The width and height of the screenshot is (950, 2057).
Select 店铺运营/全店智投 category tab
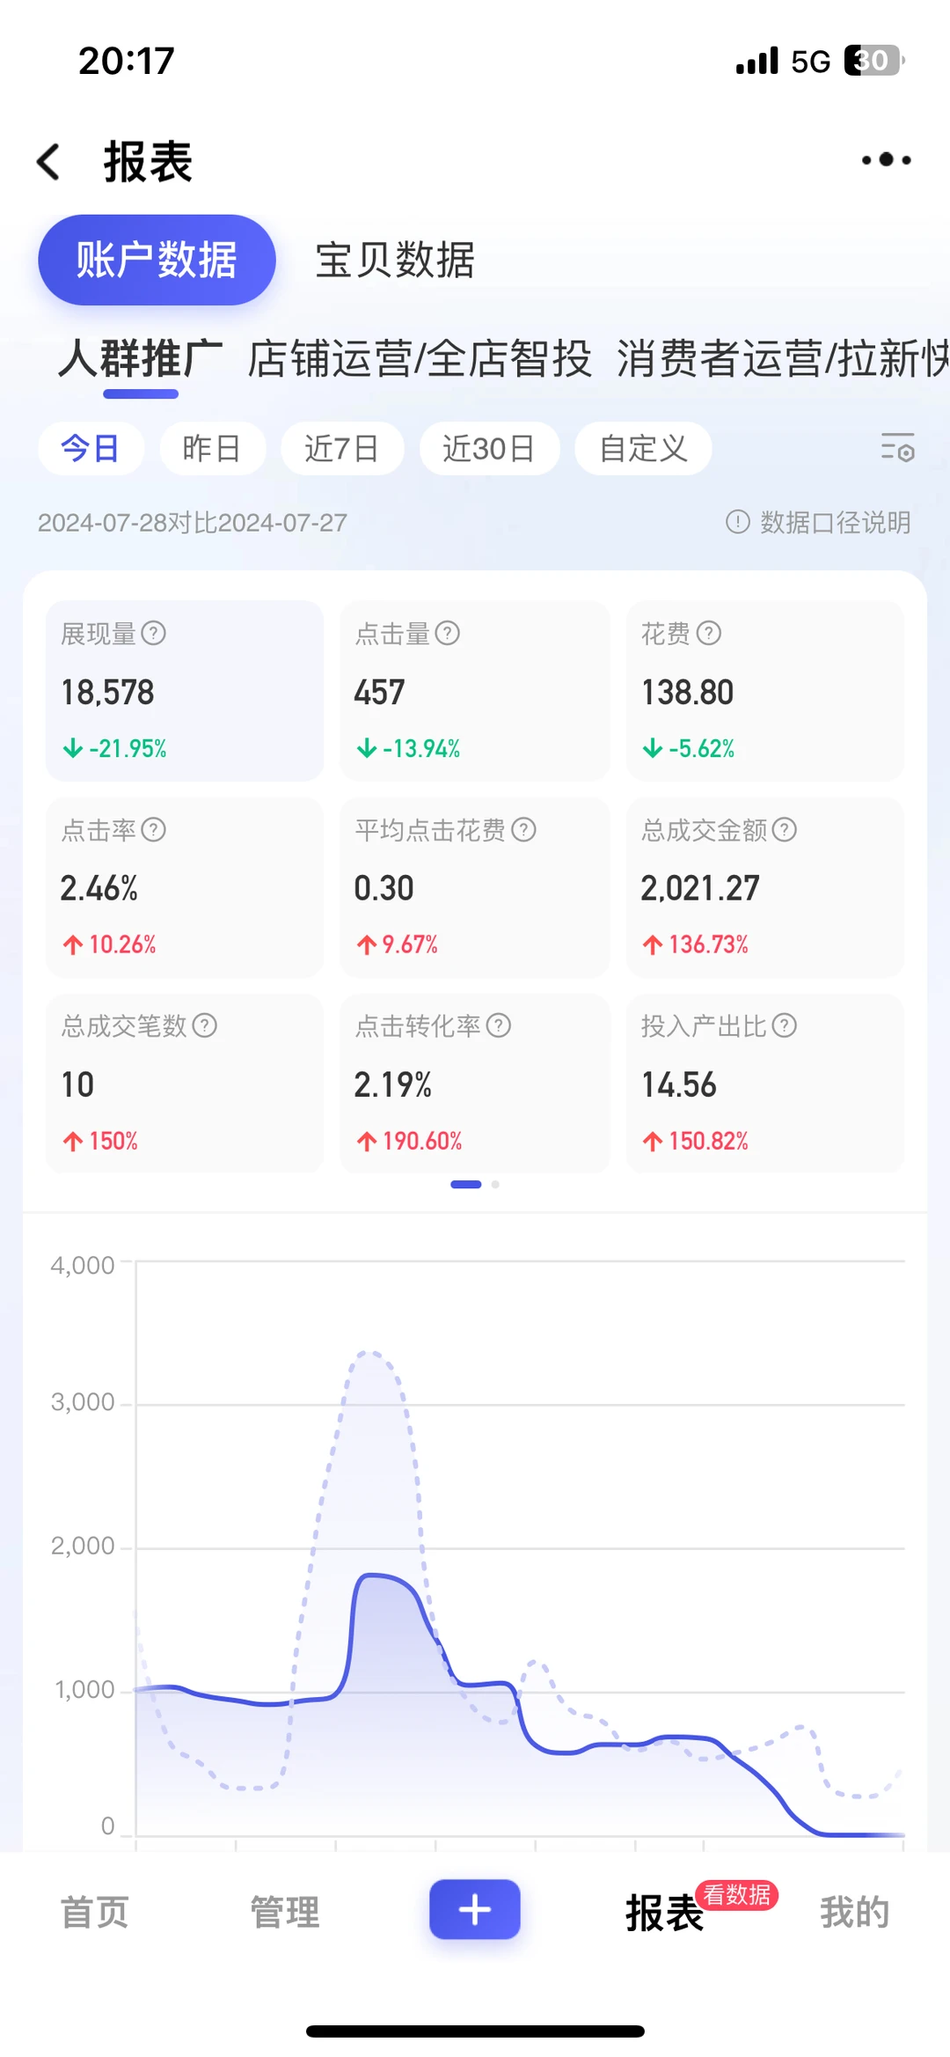(419, 358)
